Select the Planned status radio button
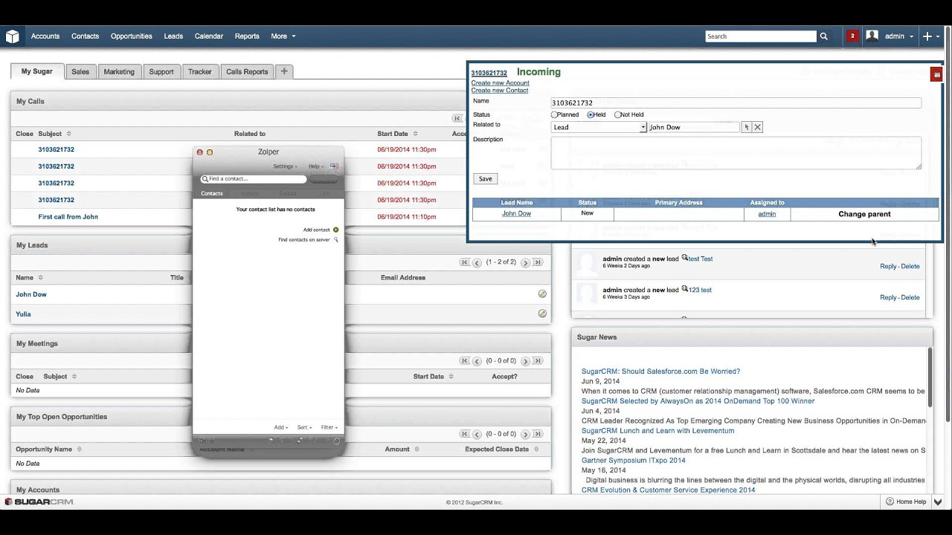Image resolution: width=952 pixels, height=535 pixels. coord(554,114)
